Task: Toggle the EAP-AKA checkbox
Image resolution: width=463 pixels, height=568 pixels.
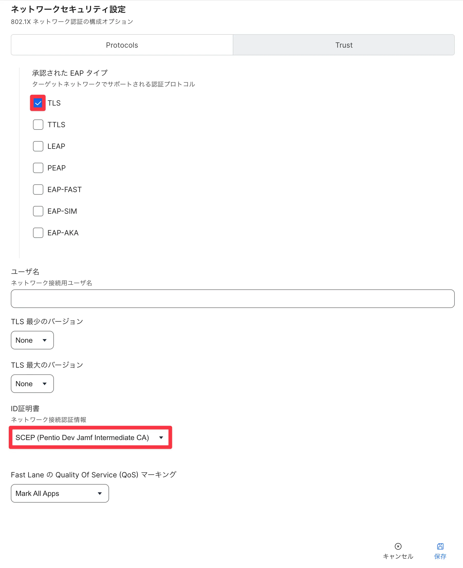Action: click(x=38, y=232)
